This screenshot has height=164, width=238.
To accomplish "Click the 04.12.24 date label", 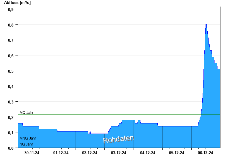I will (148, 153).
